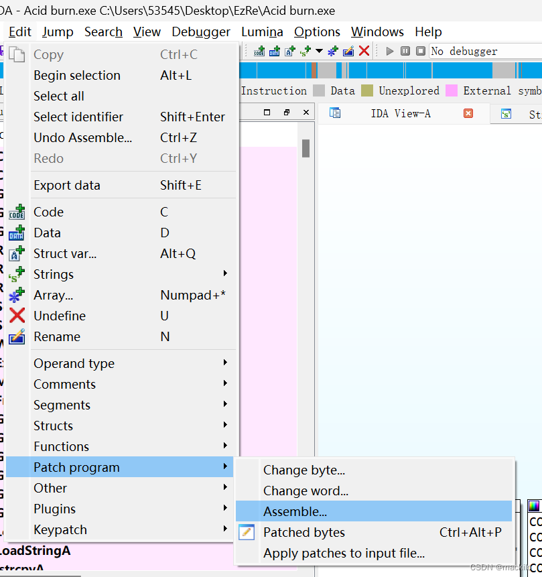Screen dimensions: 542x577
Task: Open the View menu
Action: (147, 32)
